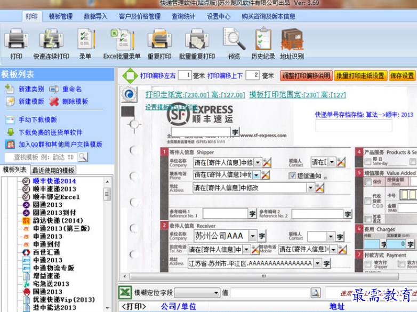The width and height of the screenshot is (417, 312).
Task: Open 查询统计 tab
Action: (x=183, y=17)
